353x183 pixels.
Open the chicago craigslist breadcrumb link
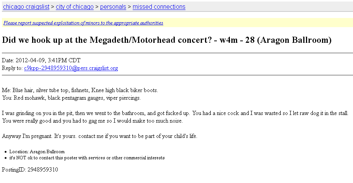point(26,7)
